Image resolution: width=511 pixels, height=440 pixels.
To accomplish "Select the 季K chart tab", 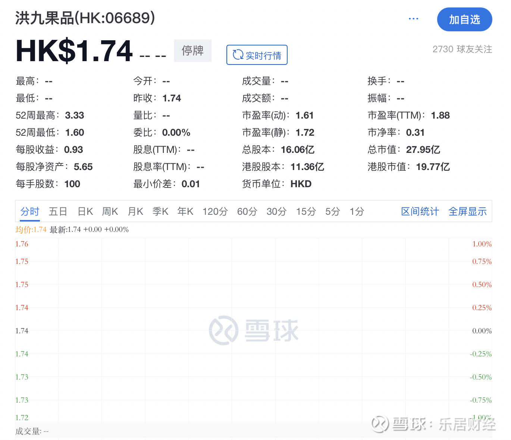I will point(160,212).
